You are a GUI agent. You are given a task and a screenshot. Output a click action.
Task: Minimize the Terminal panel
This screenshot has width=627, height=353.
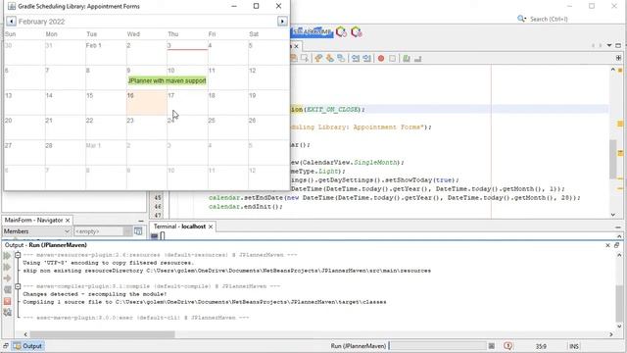[x=618, y=227]
